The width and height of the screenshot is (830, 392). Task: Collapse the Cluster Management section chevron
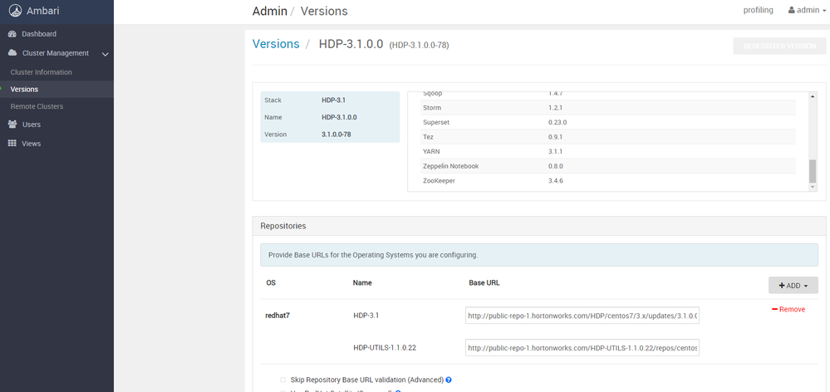[x=106, y=54]
